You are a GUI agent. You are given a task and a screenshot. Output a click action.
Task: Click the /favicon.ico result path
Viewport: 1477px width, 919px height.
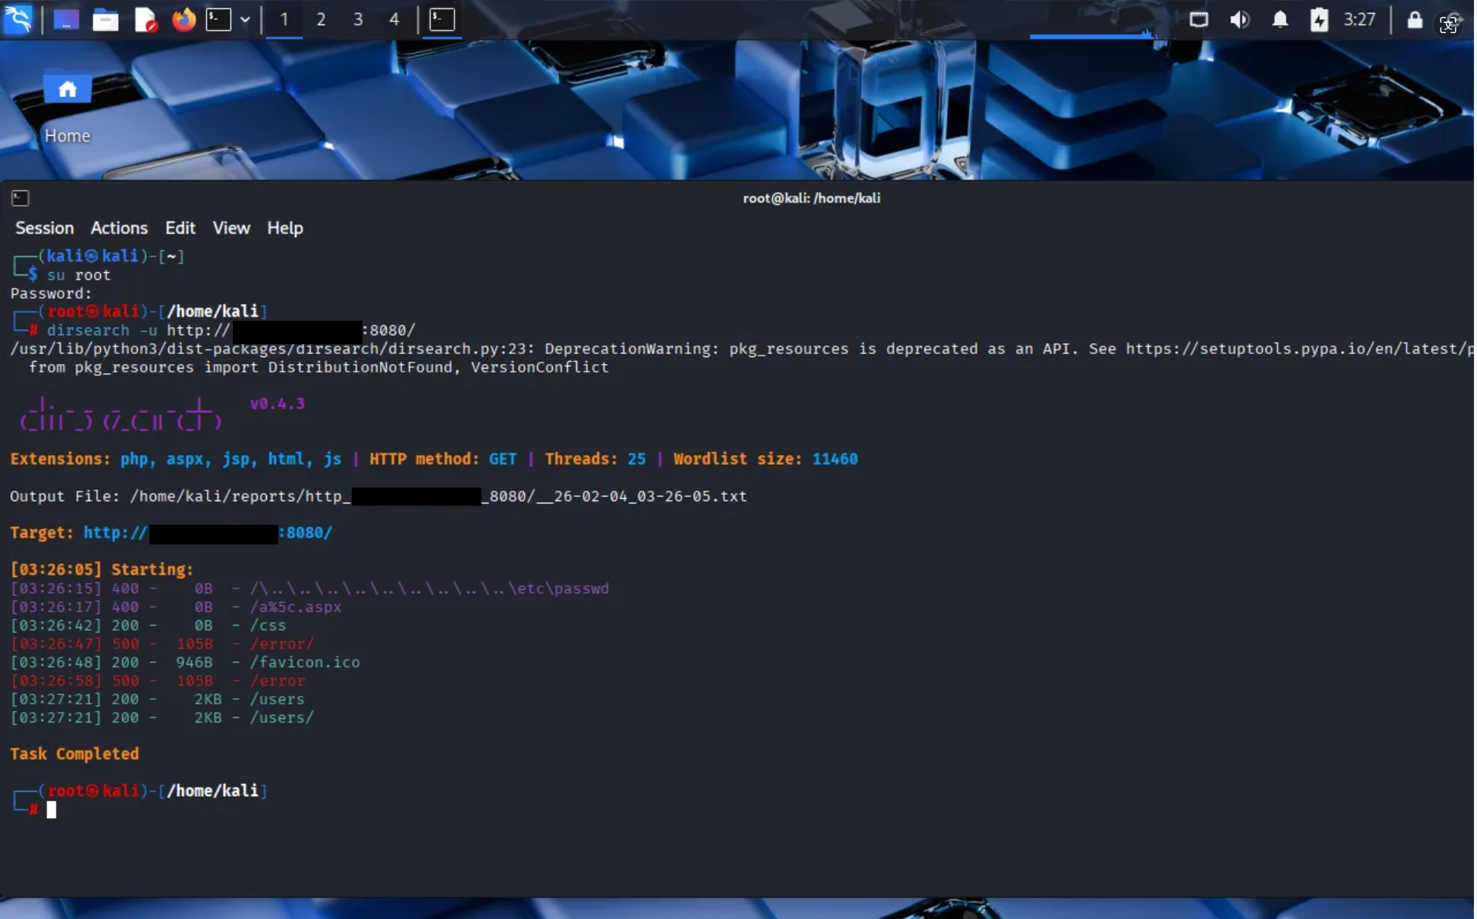[305, 663]
